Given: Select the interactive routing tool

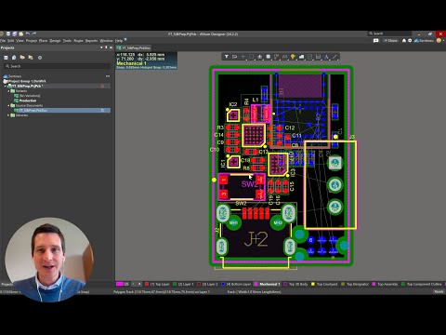Looking at the screenshot, I should [277, 57].
